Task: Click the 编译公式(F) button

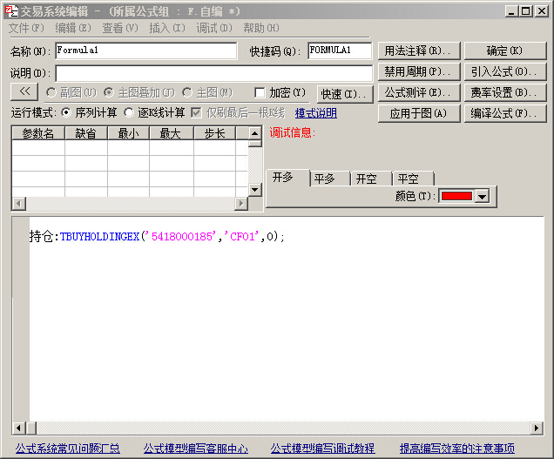Action: tap(505, 113)
